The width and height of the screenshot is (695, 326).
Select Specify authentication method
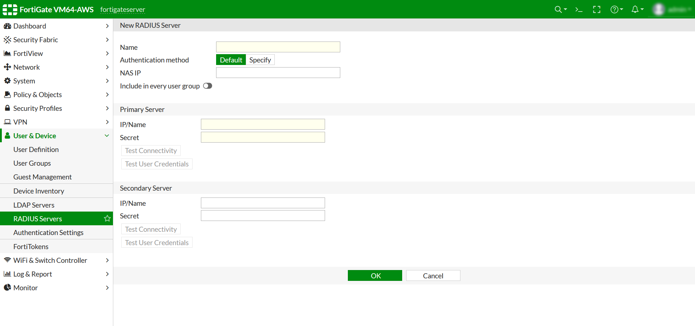[260, 60]
